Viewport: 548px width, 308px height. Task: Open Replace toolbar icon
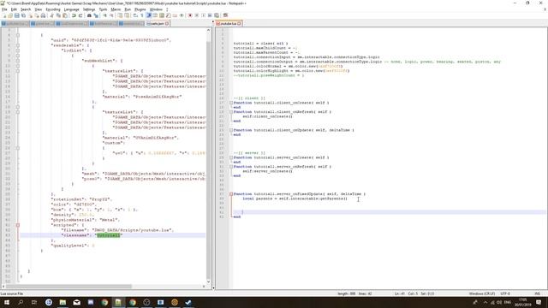[96, 15]
